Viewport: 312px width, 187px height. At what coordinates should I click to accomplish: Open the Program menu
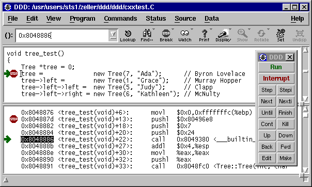click(82, 19)
